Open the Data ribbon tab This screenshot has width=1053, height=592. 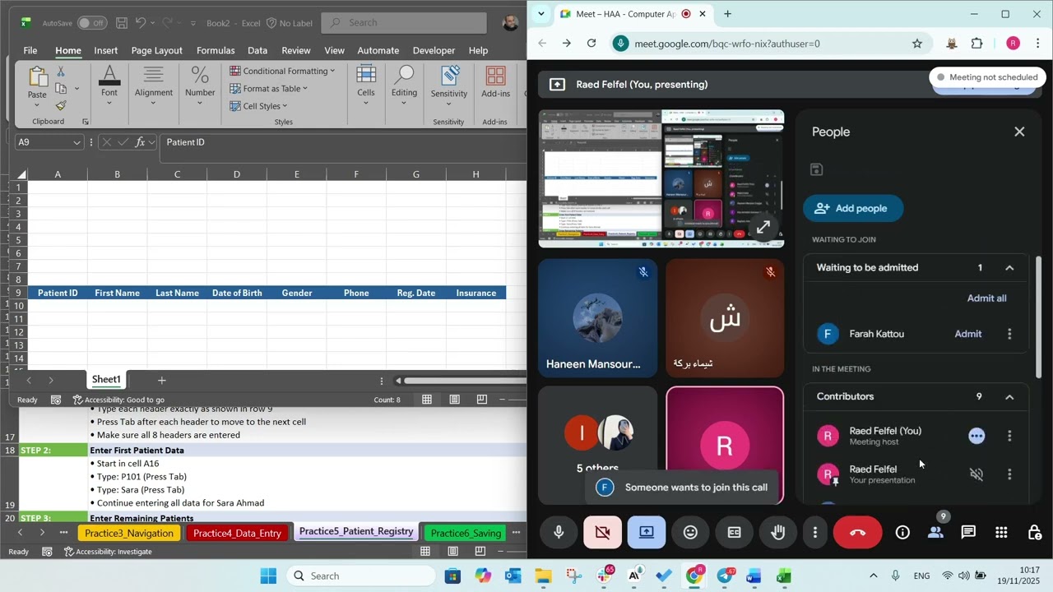[257, 50]
